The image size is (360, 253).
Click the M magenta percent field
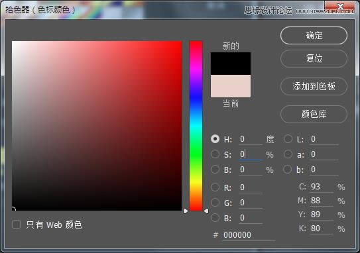click(x=321, y=201)
